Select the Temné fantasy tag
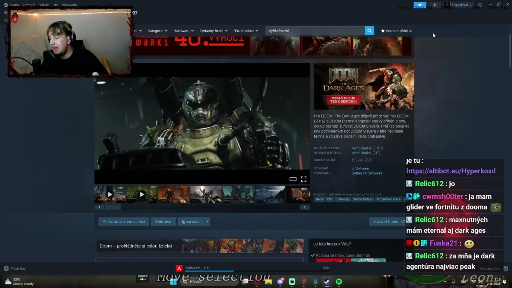512x288 pixels. (363, 199)
